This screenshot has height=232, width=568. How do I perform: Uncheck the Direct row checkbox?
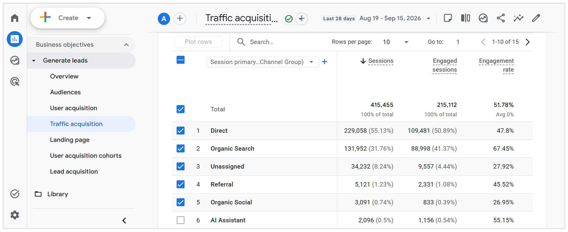click(180, 131)
